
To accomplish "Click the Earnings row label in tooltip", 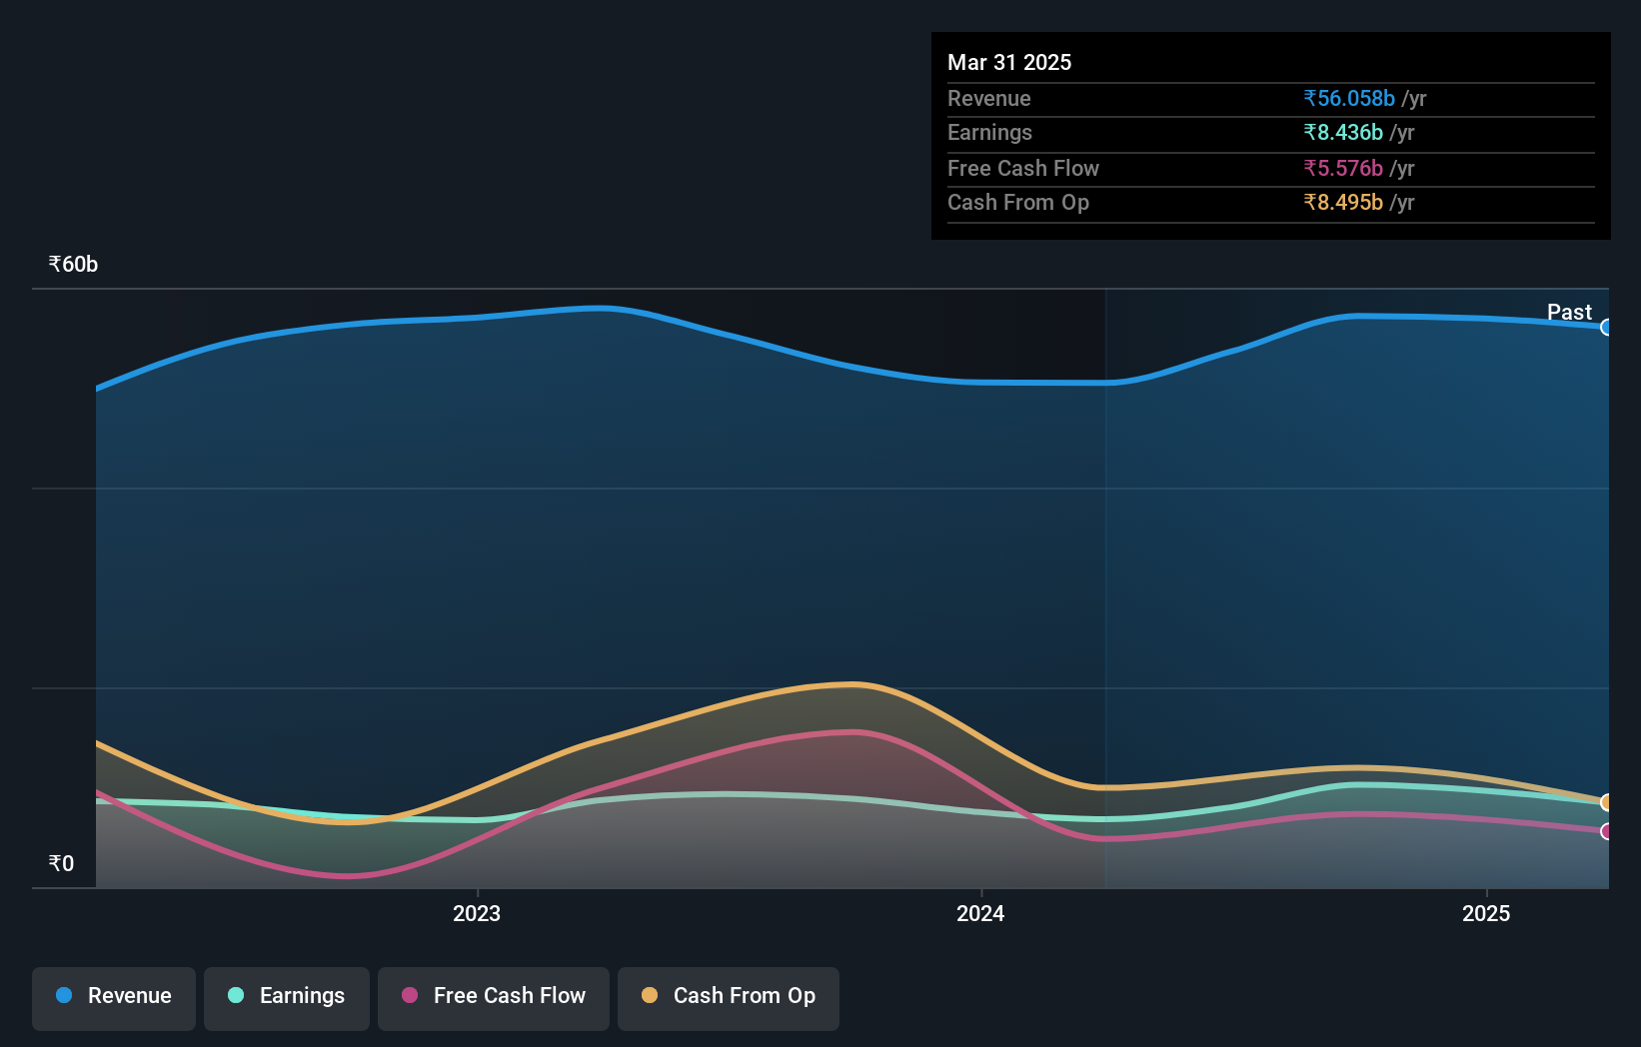I will (x=989, y=132).
